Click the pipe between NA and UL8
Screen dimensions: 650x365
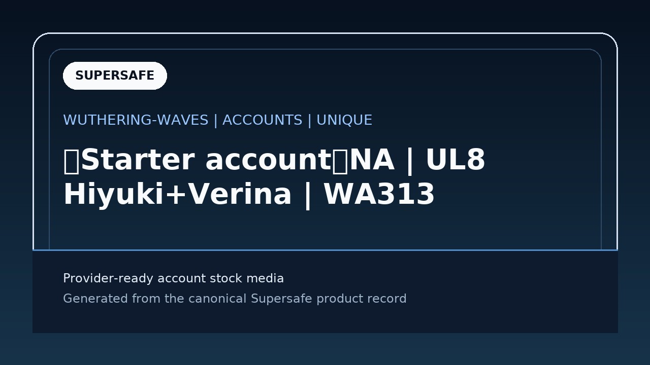pyautogui.click(x=410, y=161)
